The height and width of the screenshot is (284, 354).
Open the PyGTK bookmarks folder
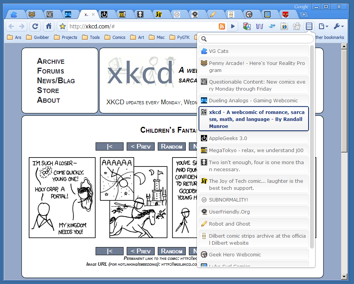point(180,37)
